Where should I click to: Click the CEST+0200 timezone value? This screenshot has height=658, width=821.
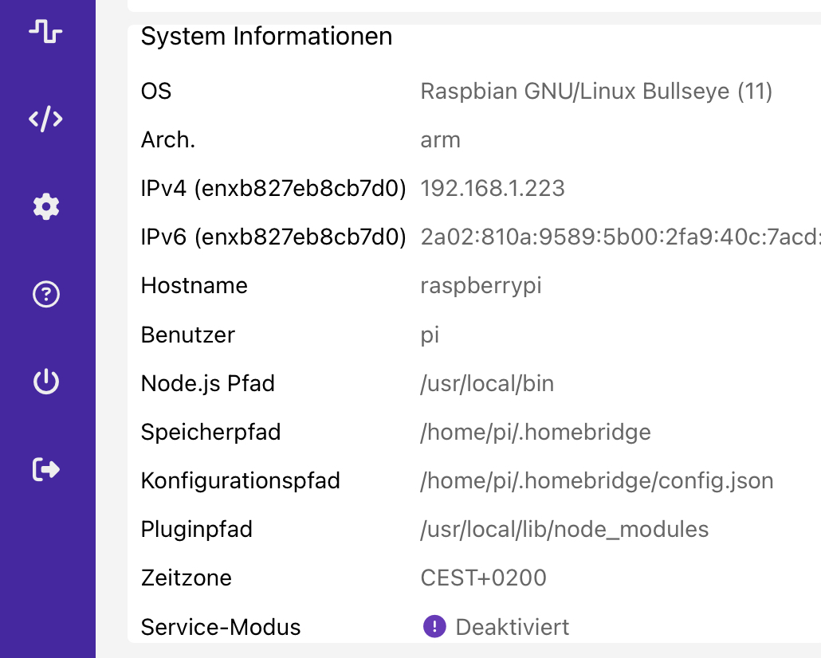pyautogui.click(x=484, y=578)
